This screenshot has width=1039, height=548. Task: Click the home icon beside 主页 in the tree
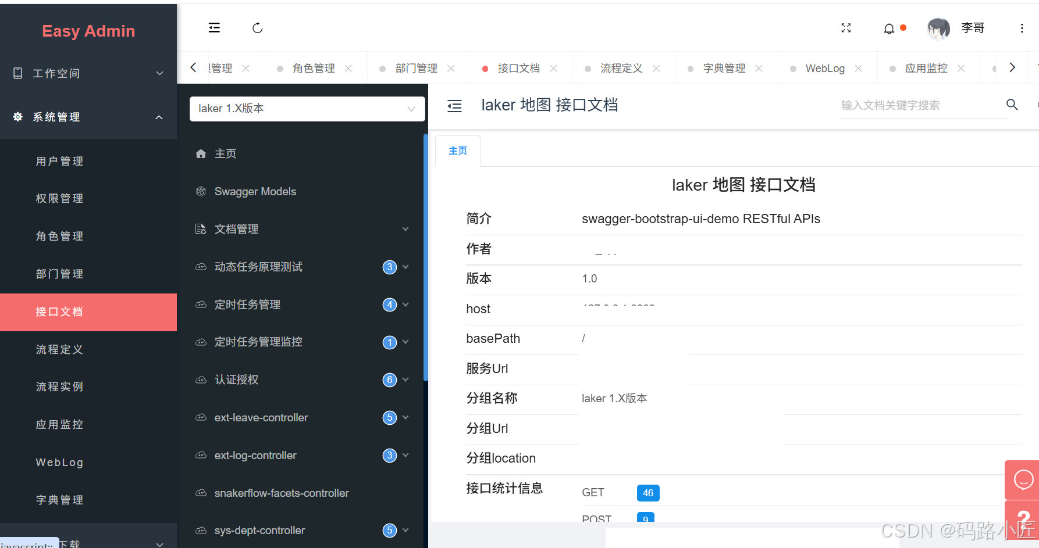pos(201,153)
